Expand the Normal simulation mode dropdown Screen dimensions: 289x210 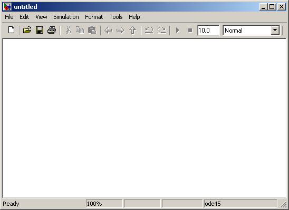tap(275, 30)
